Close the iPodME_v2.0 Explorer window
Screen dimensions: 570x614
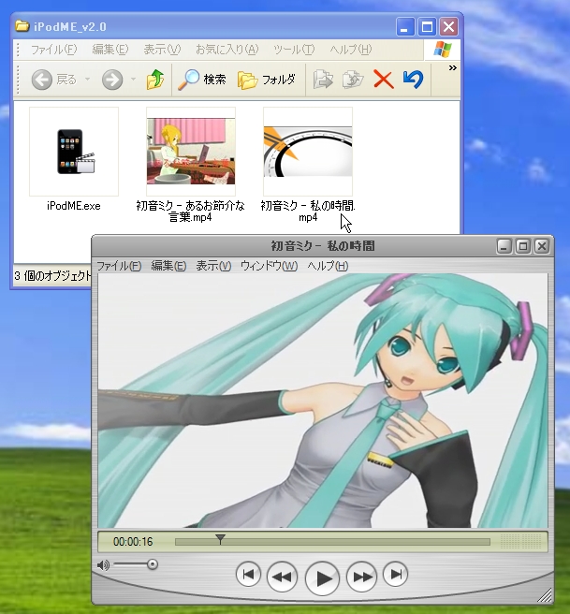point(448,27)
